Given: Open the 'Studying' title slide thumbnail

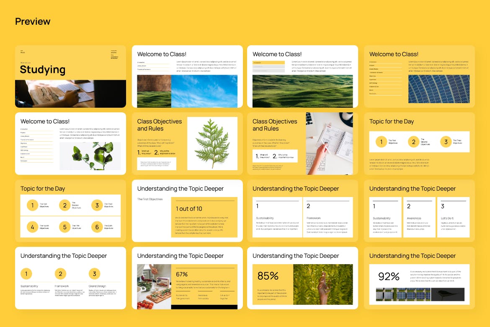Looking at the screenshot, I should [x=70, y=76].
